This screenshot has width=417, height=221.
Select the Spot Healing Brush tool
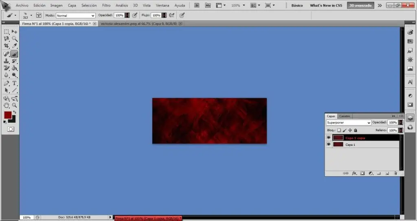[x=7, y=54]
